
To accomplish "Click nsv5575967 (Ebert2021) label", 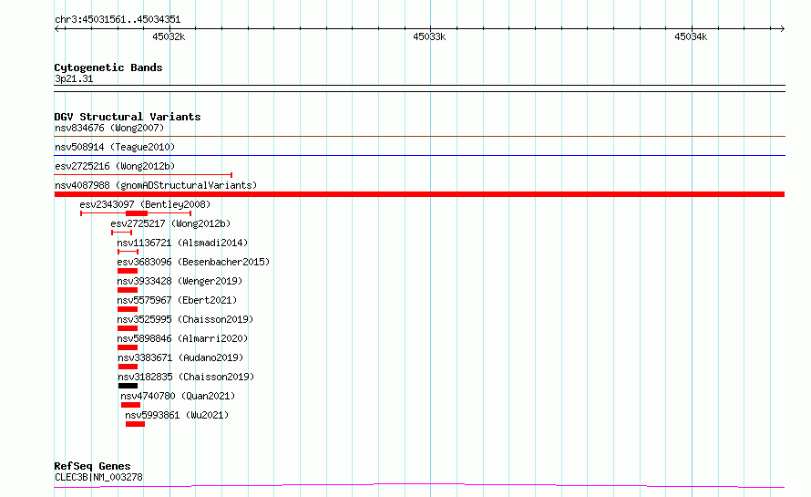I will [177, 300].
